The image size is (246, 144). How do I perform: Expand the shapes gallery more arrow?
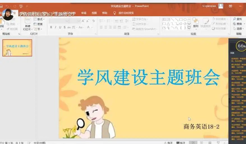pyautogui.click(x=189, y=28)
